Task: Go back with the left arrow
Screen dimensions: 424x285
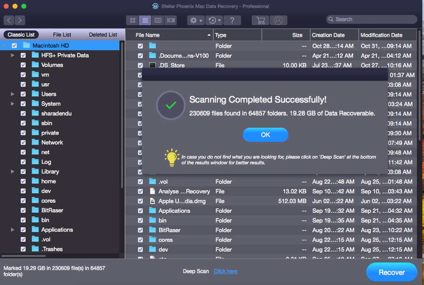Action: (9, 20)
